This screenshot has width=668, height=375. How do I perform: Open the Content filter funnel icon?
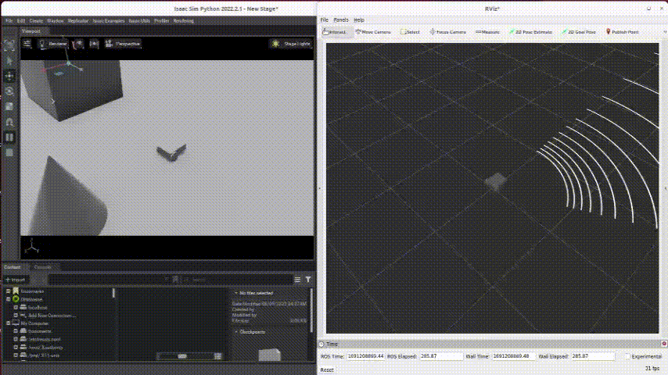tap(308, 280)
